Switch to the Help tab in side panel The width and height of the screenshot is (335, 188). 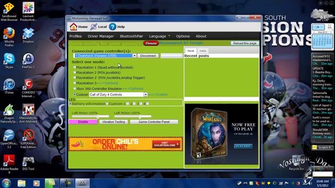tap(203, 51)
